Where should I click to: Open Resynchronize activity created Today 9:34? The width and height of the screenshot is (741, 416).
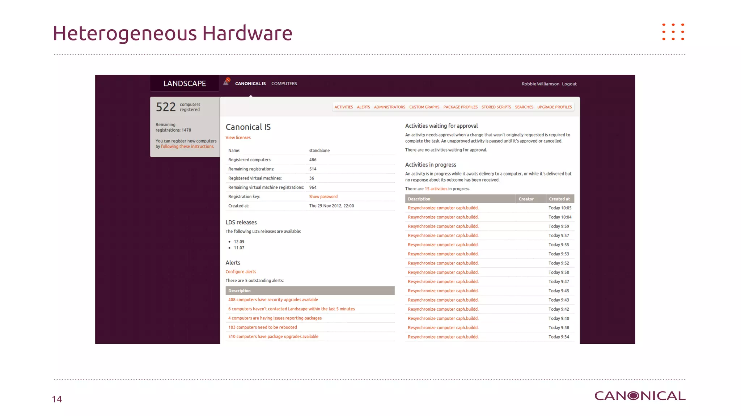coord(443,337)
